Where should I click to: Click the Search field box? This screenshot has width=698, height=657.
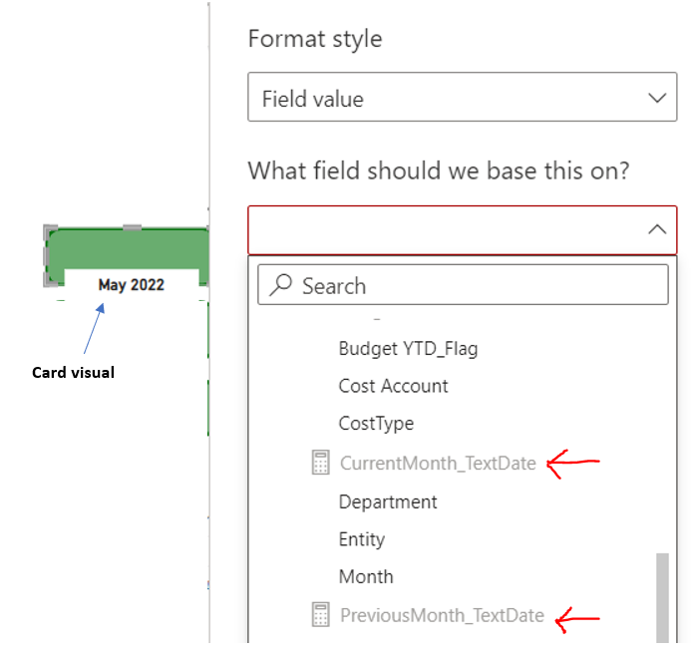pos(463,285)
